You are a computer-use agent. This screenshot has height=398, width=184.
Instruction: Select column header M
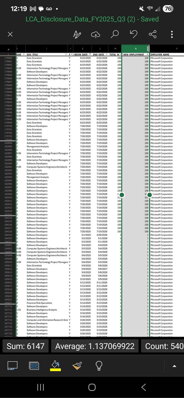pyautogui.click(x=115, y=49)
